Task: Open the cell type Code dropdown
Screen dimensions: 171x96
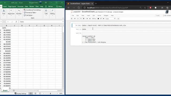Action: [x=110, y=19]
